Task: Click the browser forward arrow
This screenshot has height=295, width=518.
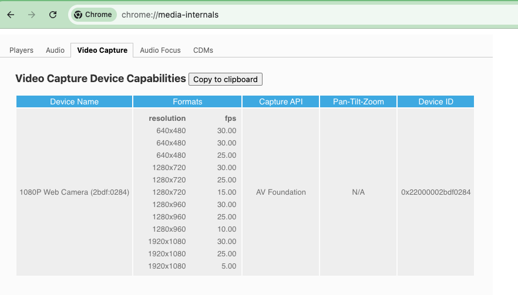Action: [32, 15]
